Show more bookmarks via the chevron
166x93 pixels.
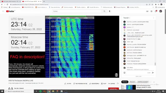(x=153, y=7)
